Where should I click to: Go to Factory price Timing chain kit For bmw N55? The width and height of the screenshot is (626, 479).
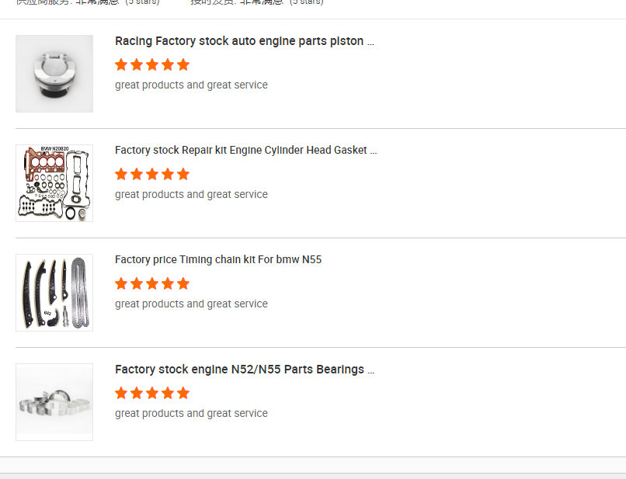coord(218,260)
